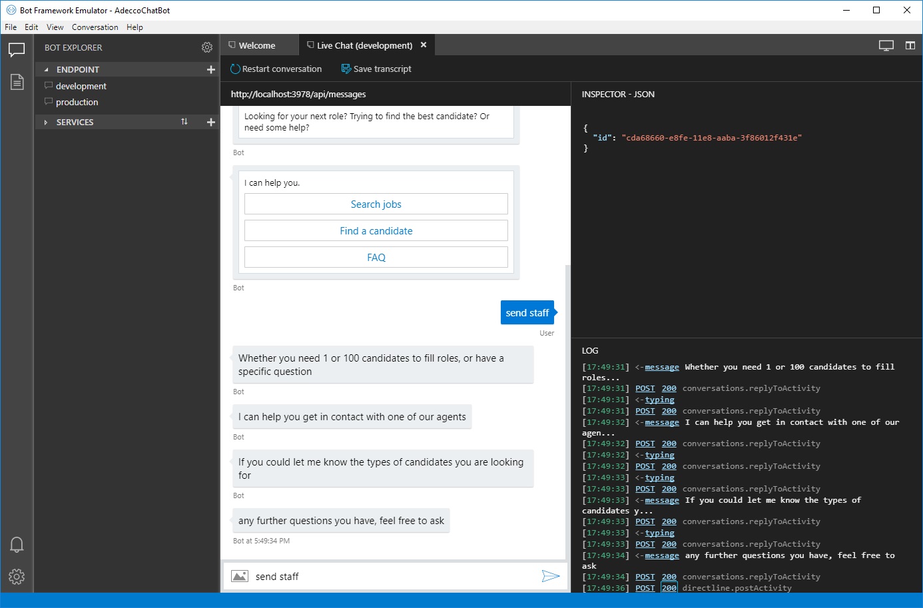Attach an image using the picture icon
923x608 pixels.
(x=240, y=575)
